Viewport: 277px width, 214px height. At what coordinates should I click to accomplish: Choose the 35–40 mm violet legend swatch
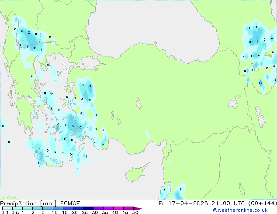point(108,208)
